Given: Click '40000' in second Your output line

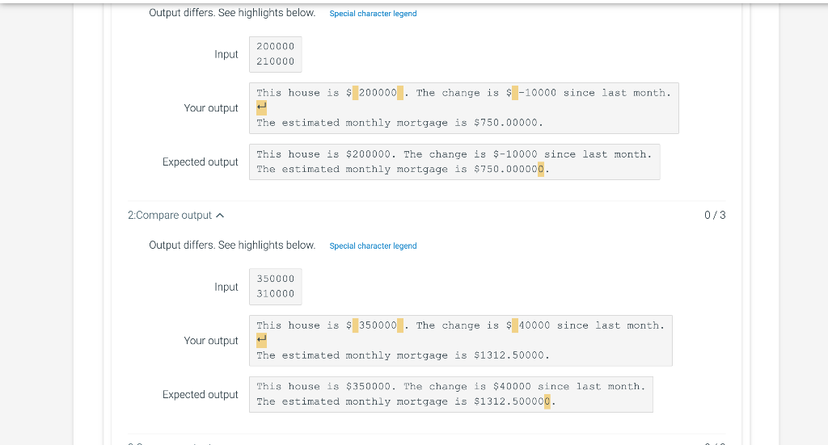Looking at the screenshot, I should [534, 325].
